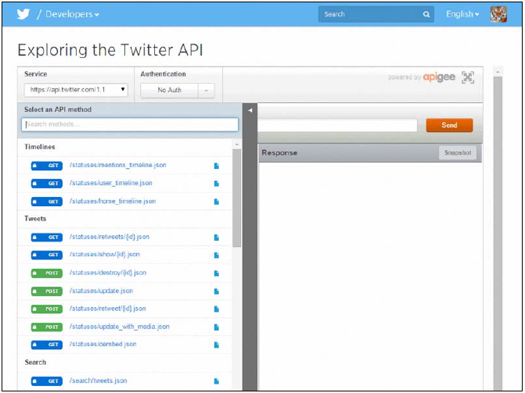Collapse the API method panel arrow
This screenshot has height=393, width=525.
[250, 110]
